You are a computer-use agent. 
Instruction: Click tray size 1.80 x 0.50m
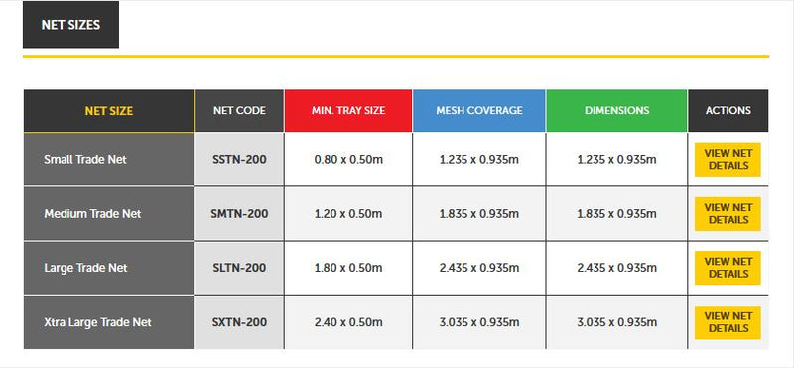pos(348,268)
